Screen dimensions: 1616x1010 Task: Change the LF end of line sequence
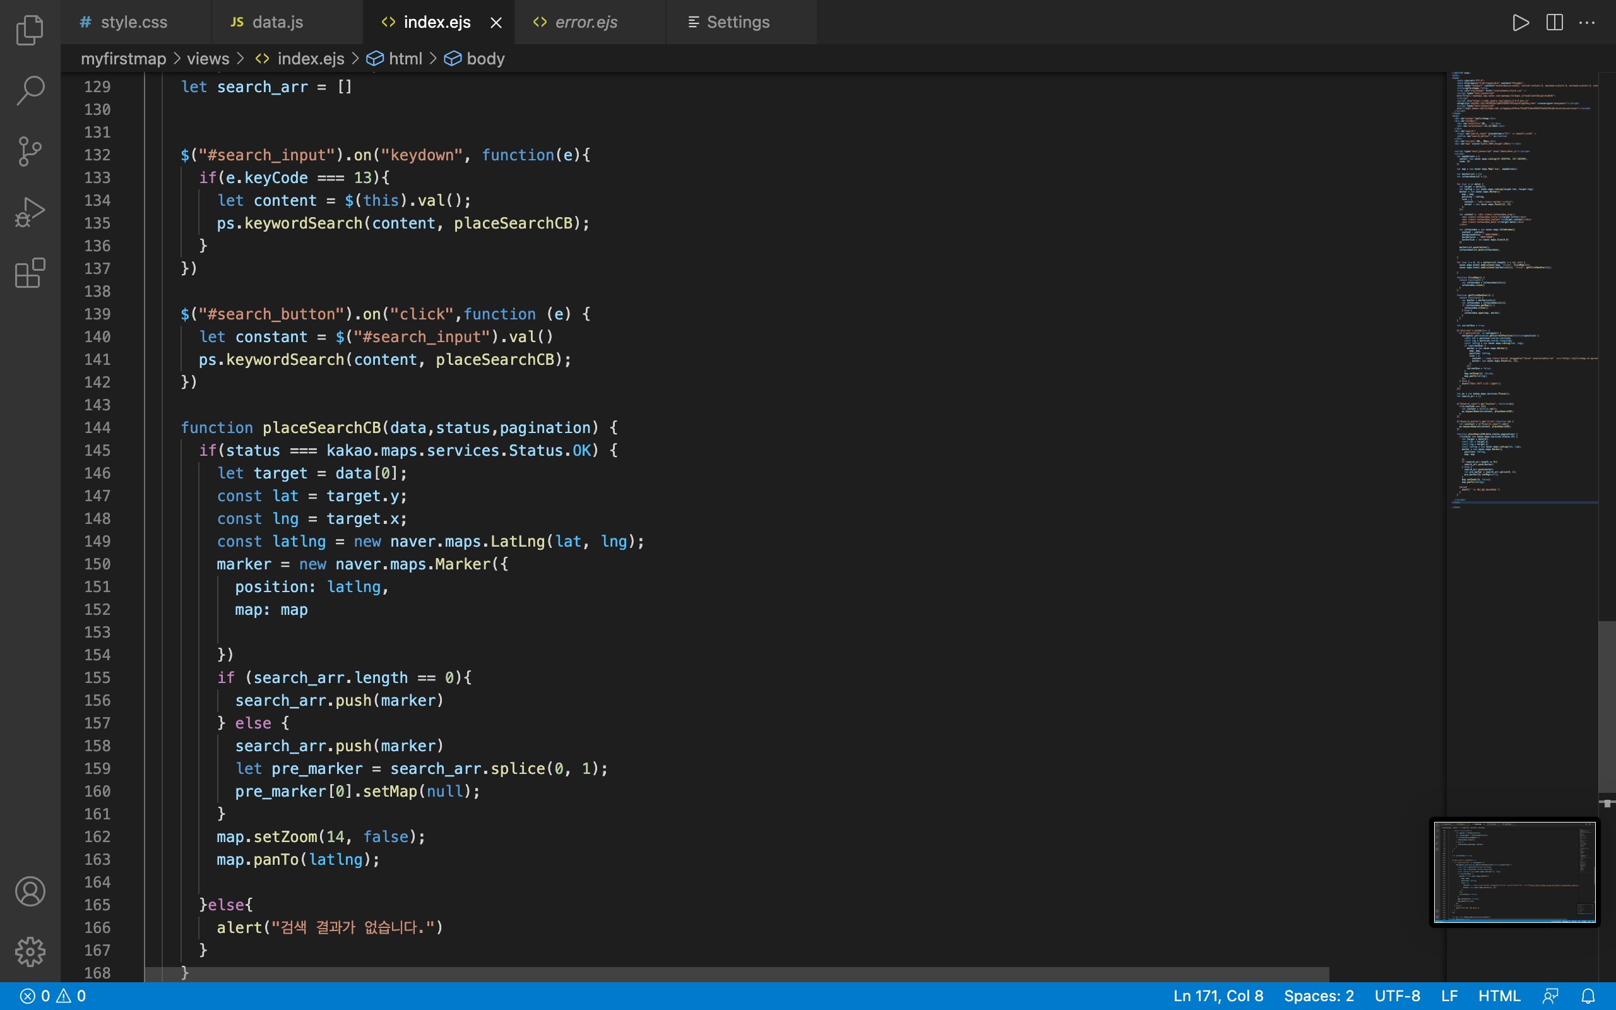pyautogui.click(x=1449, y=996)
